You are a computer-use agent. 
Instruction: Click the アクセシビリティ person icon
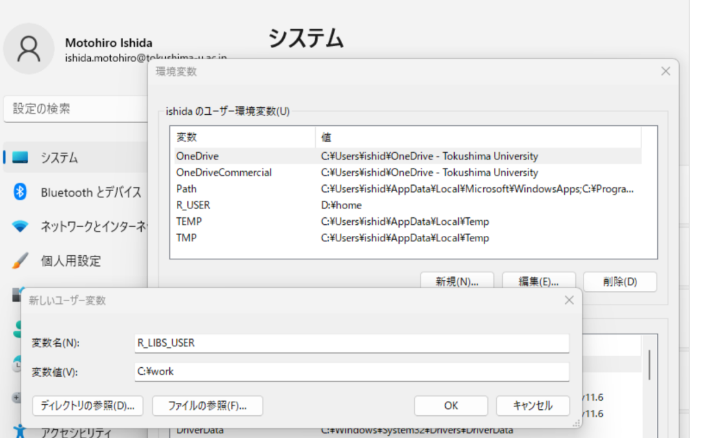[x=20, y=431]
